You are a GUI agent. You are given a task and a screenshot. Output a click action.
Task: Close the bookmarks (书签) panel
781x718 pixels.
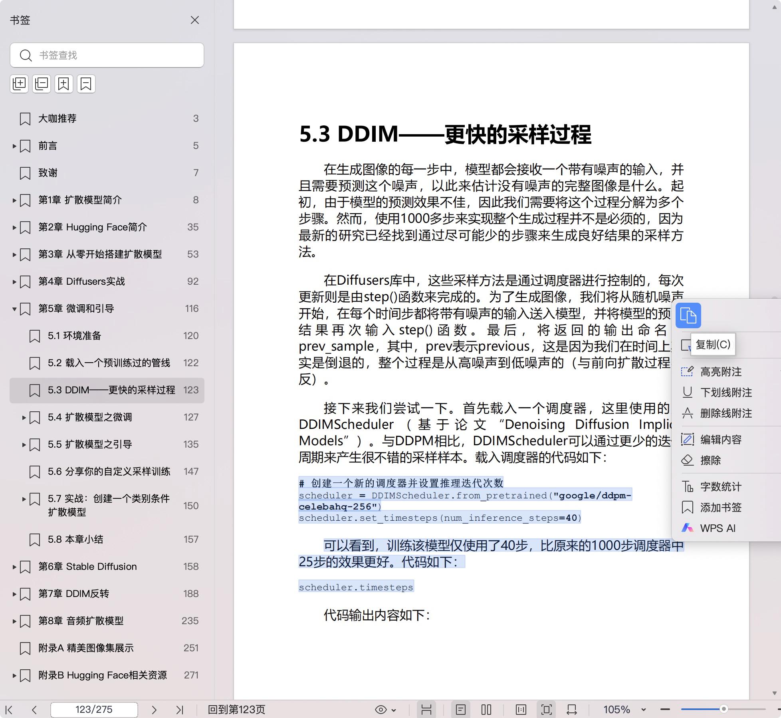click(x=195, y=20)
